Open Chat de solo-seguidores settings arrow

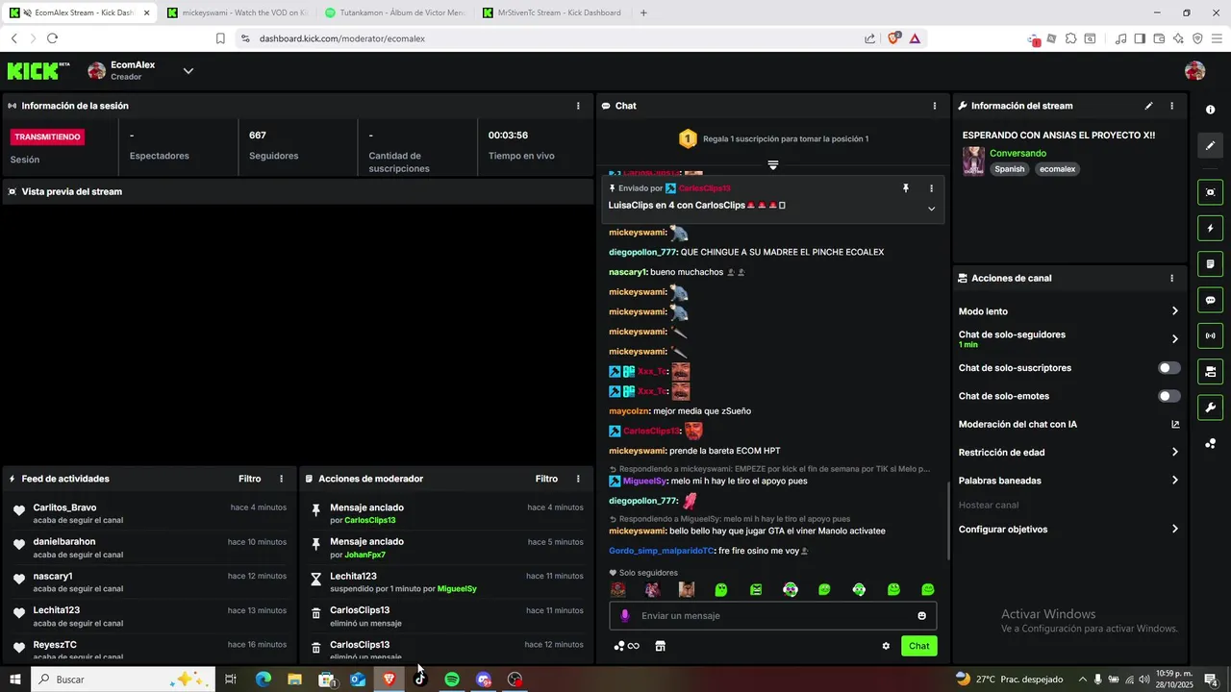(x=1174, y=339)
